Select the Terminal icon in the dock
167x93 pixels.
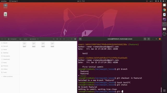(x=164, y=24)
